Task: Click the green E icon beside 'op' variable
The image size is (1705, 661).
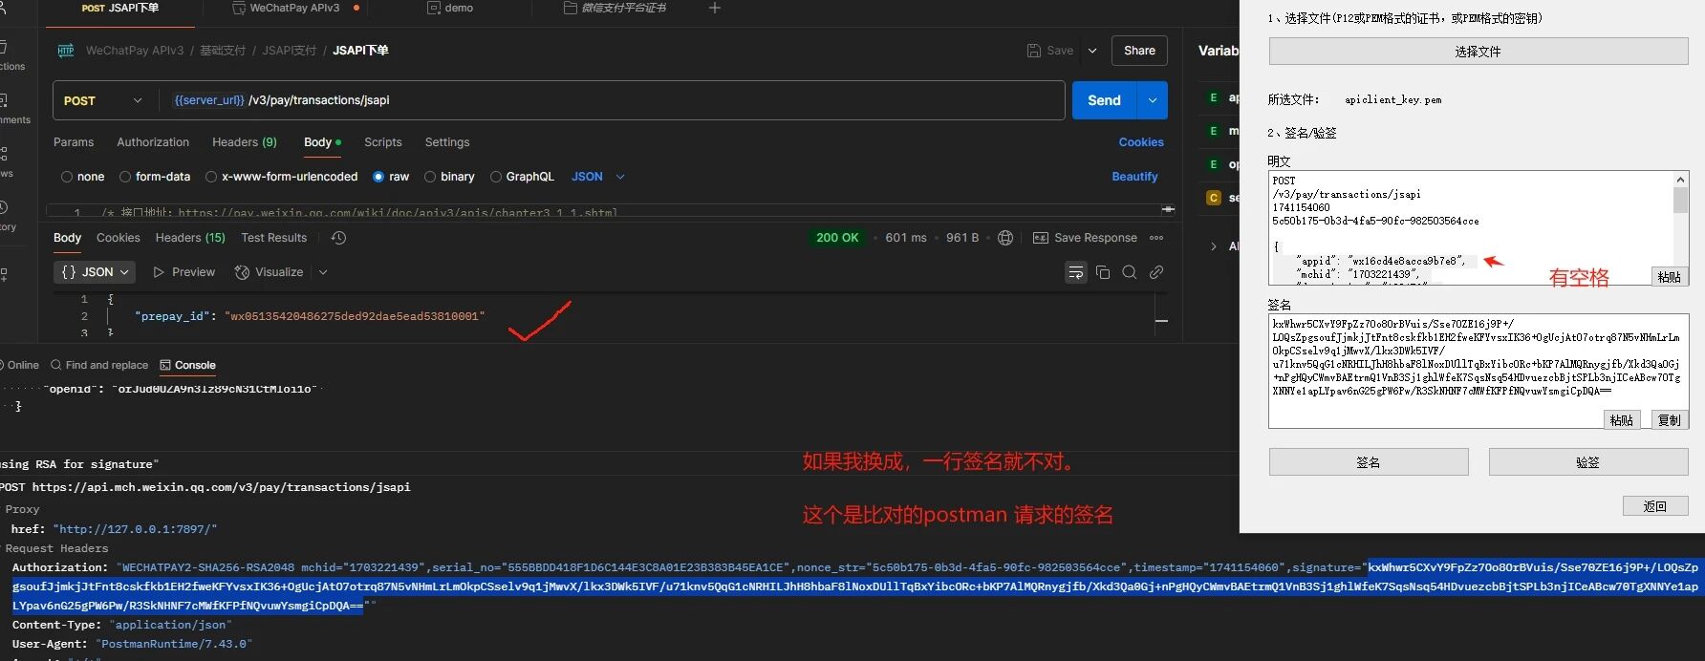Action: tap(1214, 164)
